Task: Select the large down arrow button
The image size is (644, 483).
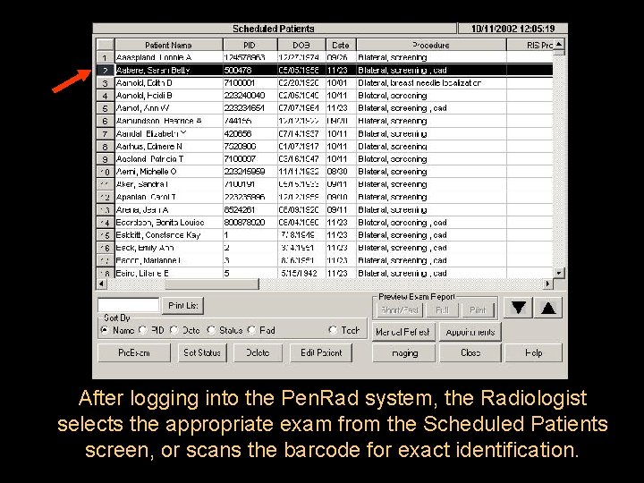Action: pyautogui.click(x=518, y=308)
